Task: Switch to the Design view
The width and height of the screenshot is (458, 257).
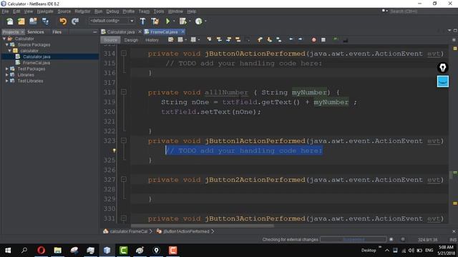Action: click(x=131, y=40)
